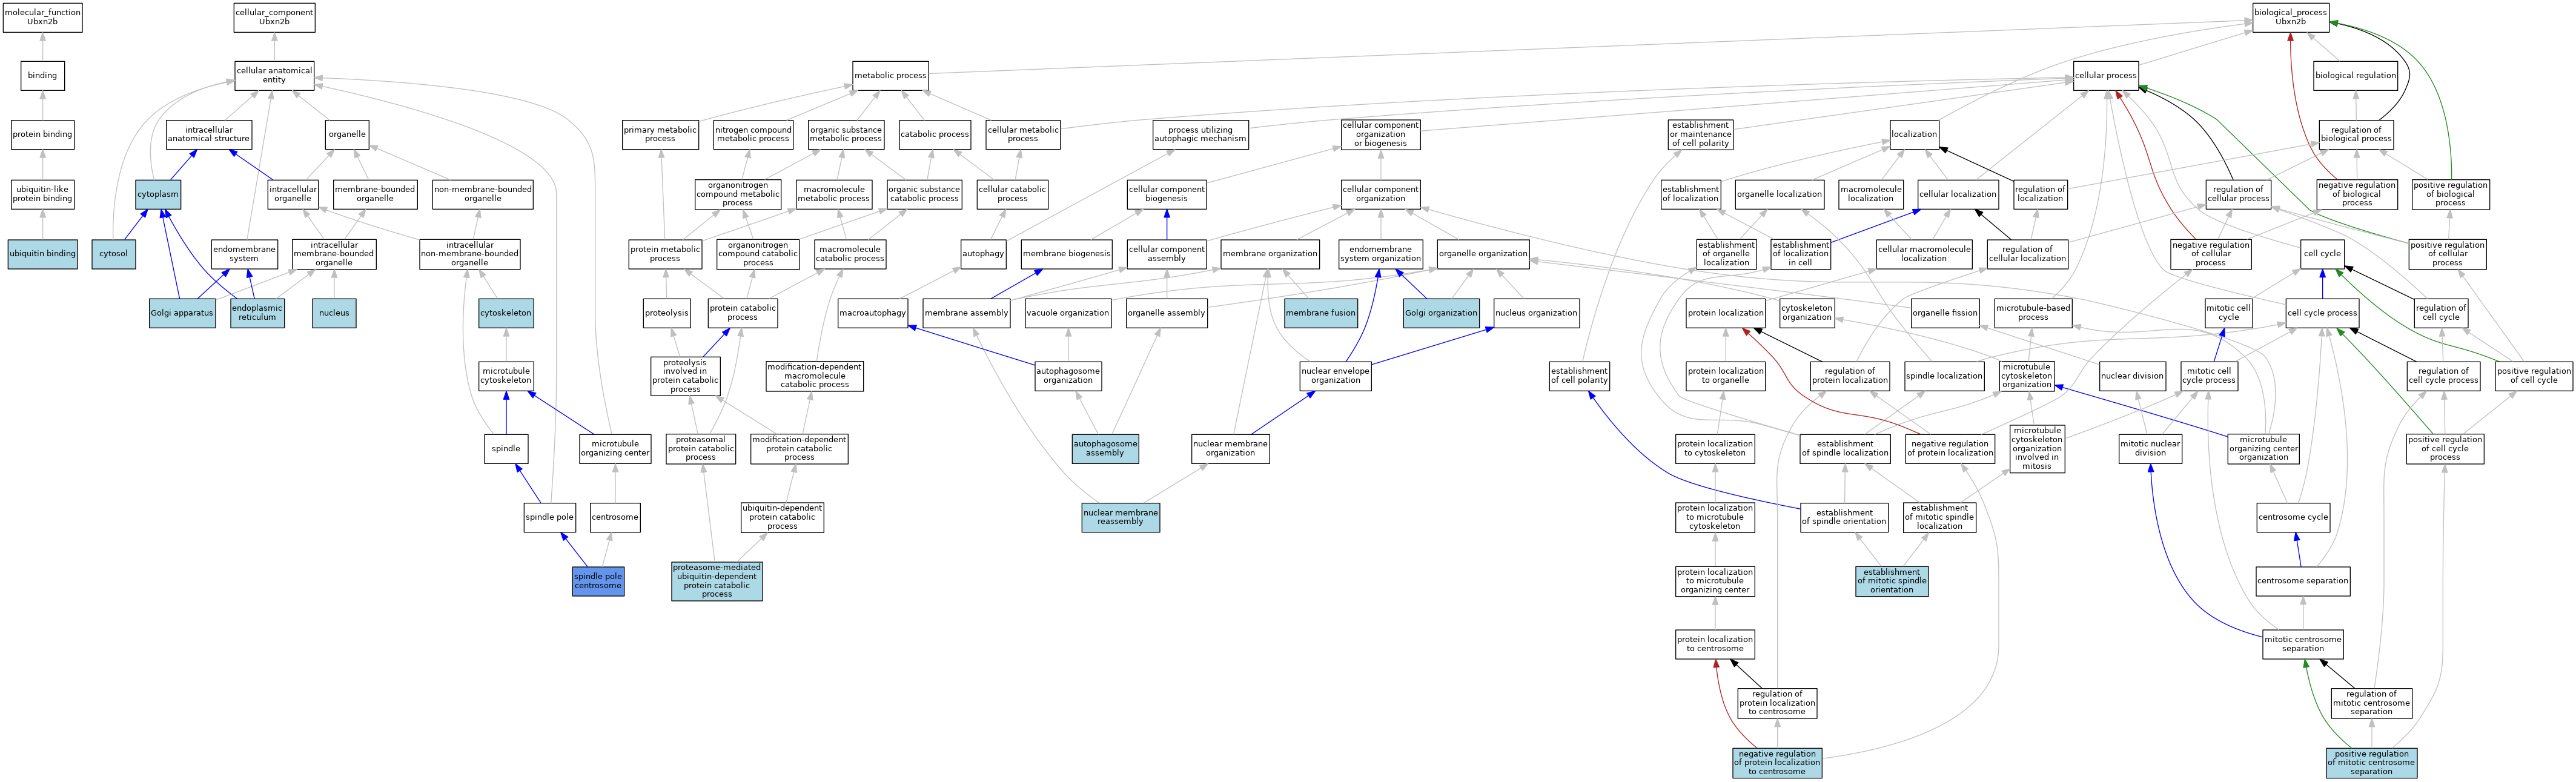Click the 'Golgi apparatus' node
This screenshot has width=2576, height=782.
click(x=182, y=313)
